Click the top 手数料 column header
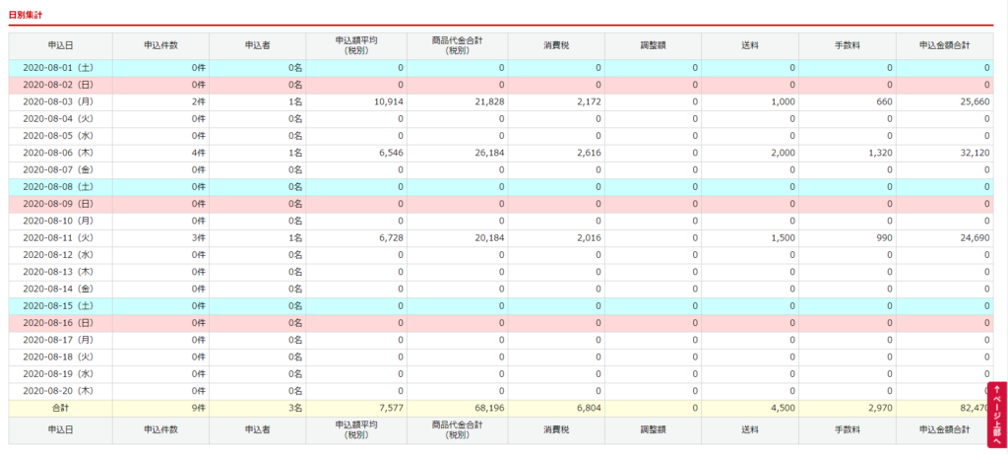The height and width of the screenshot is (454, 1008). coord(848,46)
